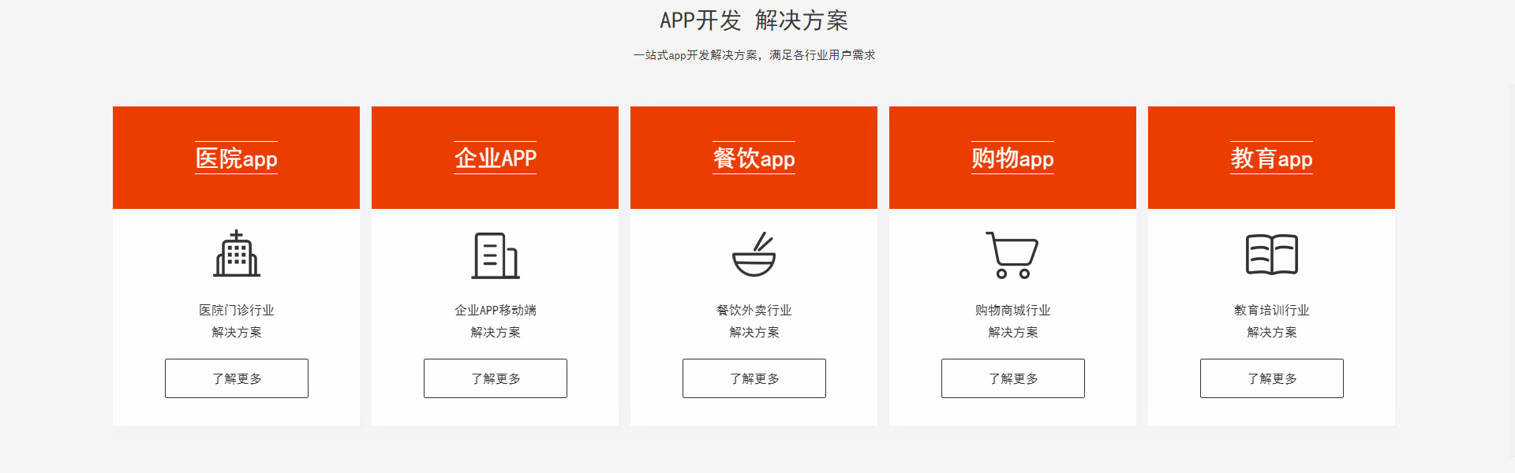Open the 企业APP heading link

coord(496,158)
